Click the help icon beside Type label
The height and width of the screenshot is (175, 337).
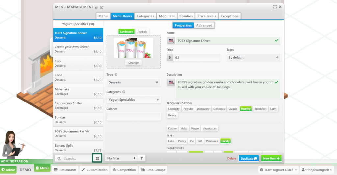pyautogui.click(x=116, y=75)
